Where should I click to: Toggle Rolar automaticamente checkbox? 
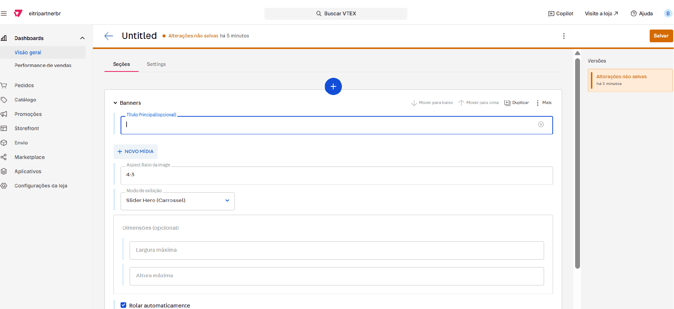click(x=124, y=305)
